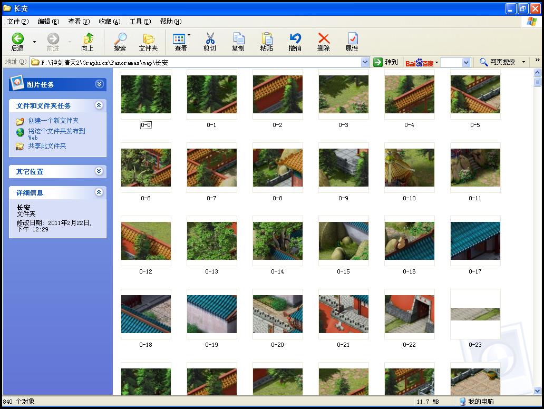Select the 0-22 gate thumbnail
This screenshot has height=409, width=544.
click(410, 314)
